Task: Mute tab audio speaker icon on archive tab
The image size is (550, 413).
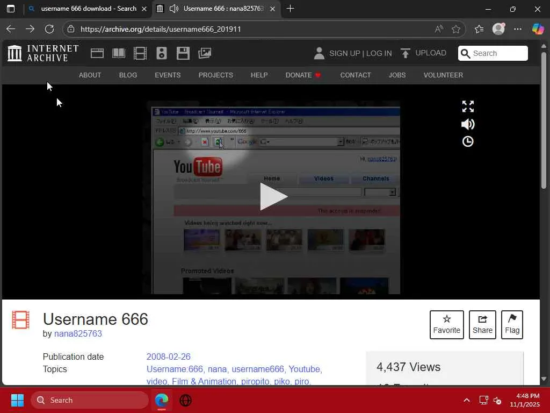Action: tap(174, 9)
